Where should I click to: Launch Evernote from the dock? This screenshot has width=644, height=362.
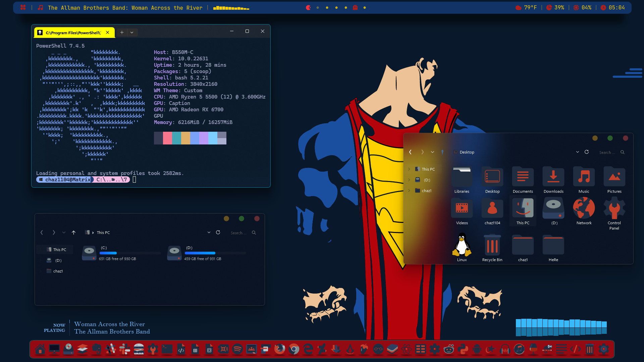tap(97, 349)
